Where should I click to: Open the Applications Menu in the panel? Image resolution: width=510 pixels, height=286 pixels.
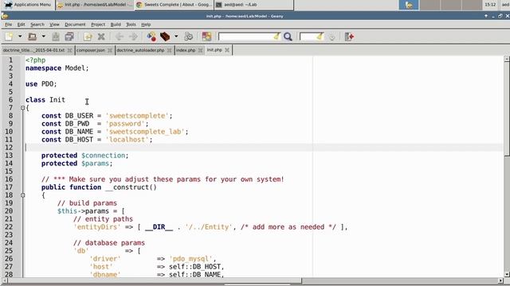[28, 5]
